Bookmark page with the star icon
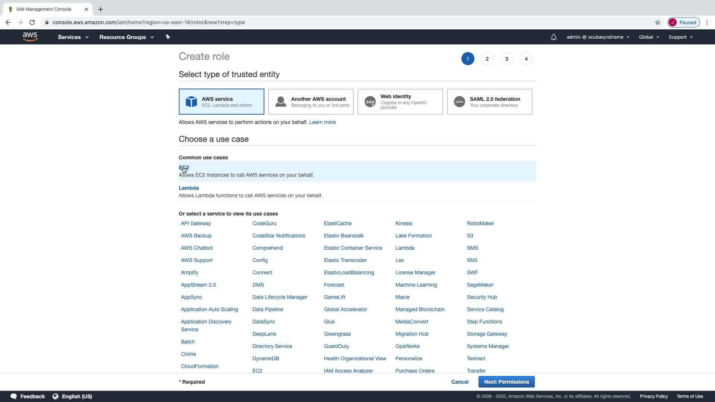Viewport: 715px width, 402px height. (x=658, y=22)
